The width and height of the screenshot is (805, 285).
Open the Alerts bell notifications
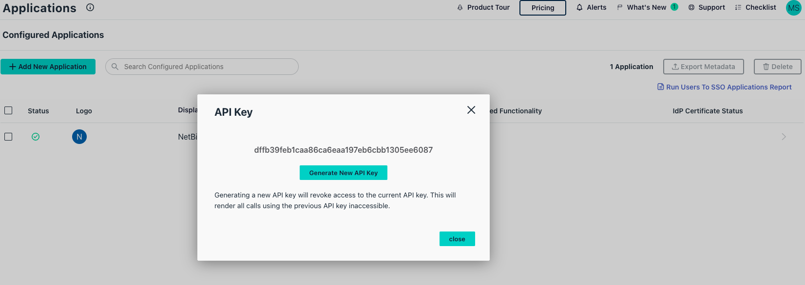[x=591, y=7]
